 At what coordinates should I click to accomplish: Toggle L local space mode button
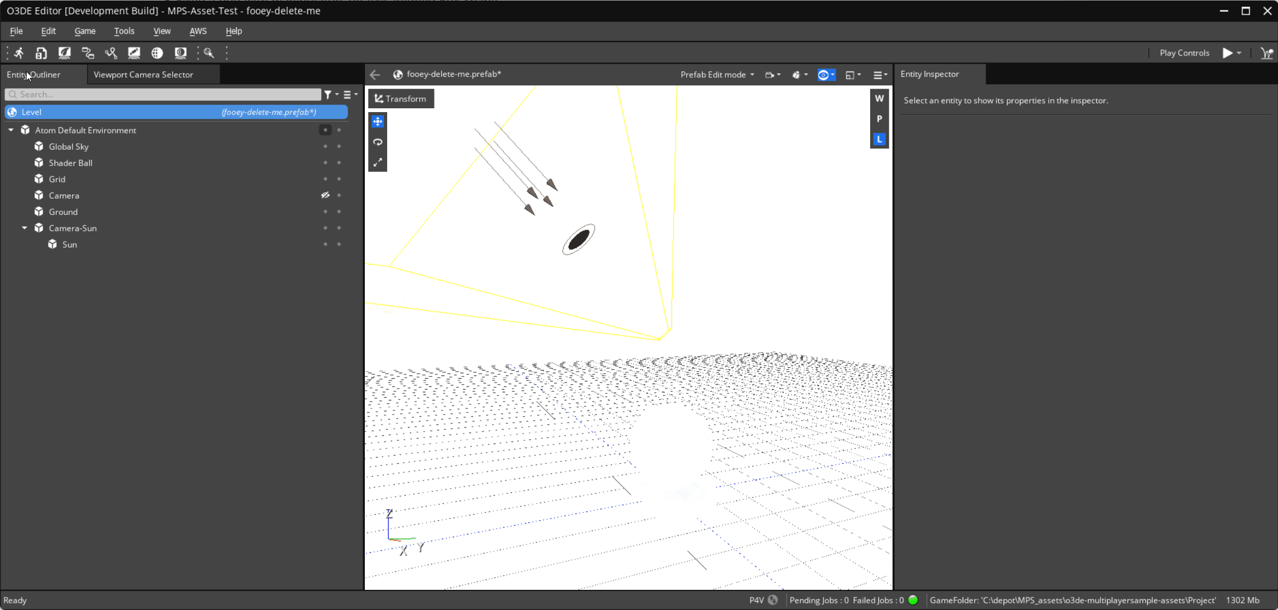click(880, 138)
